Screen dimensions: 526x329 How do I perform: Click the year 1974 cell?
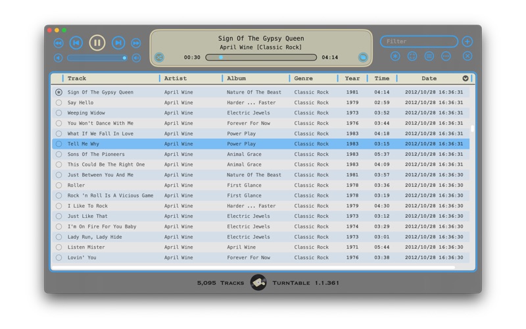[352, 226]
